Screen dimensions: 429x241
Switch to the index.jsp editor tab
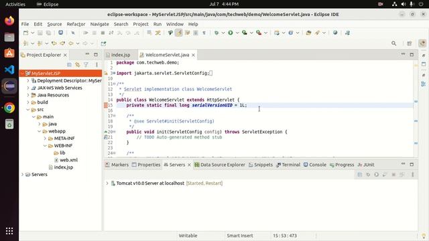pos(121,55)
